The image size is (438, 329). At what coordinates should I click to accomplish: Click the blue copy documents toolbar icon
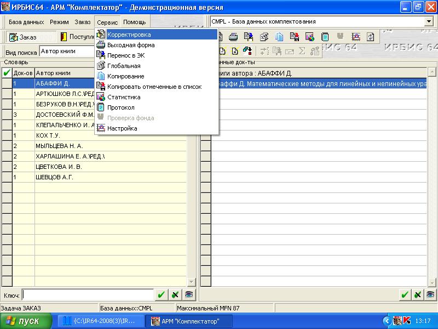[279, 37]
